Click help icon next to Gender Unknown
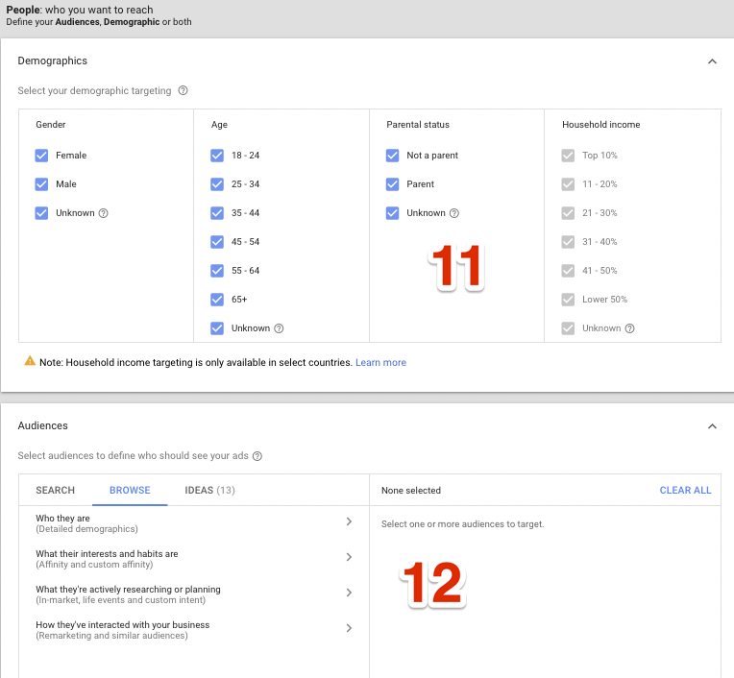This screenshot has width=734, height=678. (x=104, y=213)
